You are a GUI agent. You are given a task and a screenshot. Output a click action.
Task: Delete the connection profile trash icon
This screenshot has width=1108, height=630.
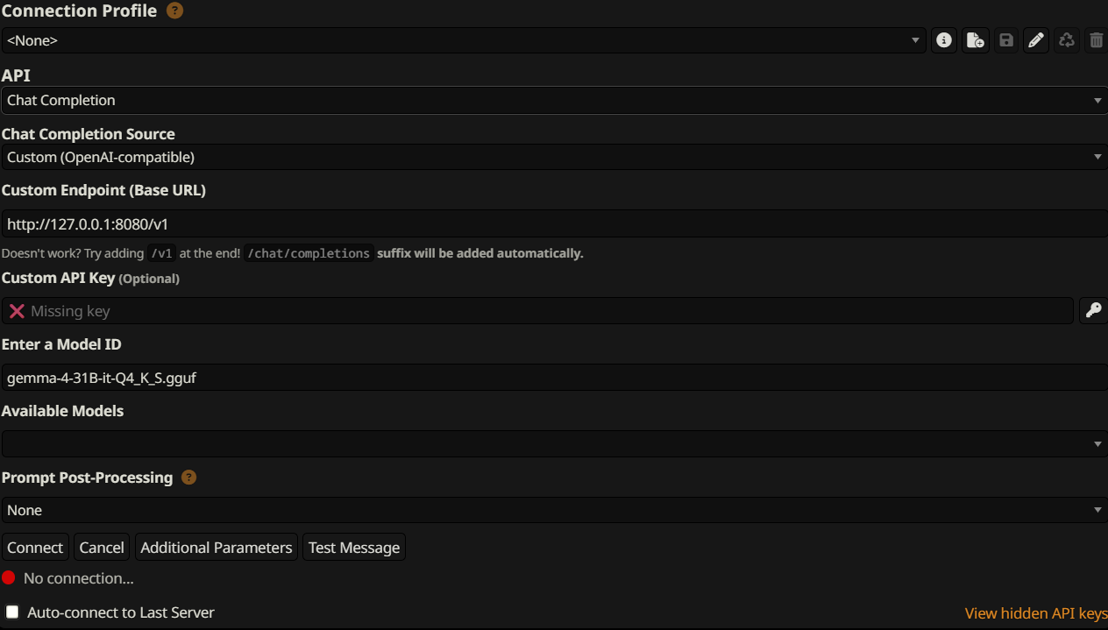coord(1096,40)
